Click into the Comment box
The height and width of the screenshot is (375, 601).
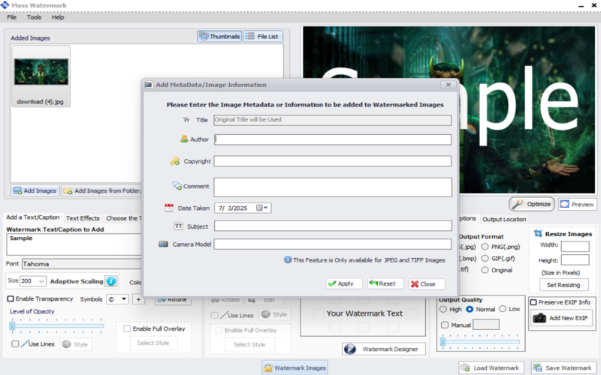coord(333,187)
